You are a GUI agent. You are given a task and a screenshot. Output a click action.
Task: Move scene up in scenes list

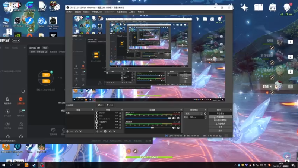76,131
